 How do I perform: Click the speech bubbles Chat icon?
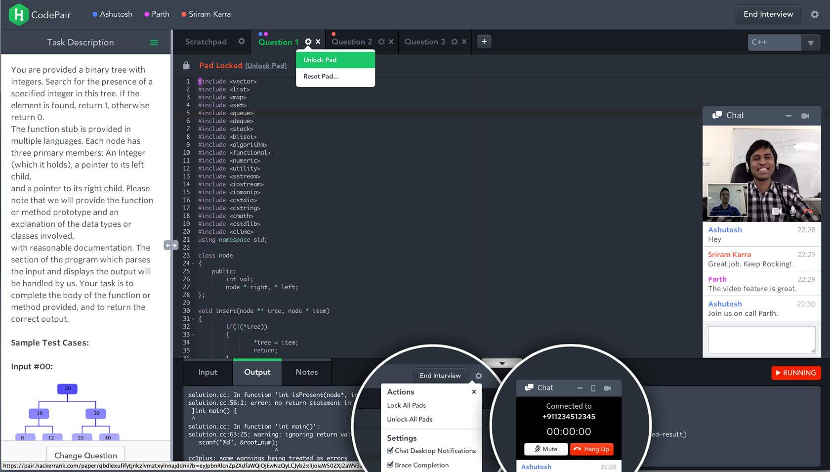point(717,115)
